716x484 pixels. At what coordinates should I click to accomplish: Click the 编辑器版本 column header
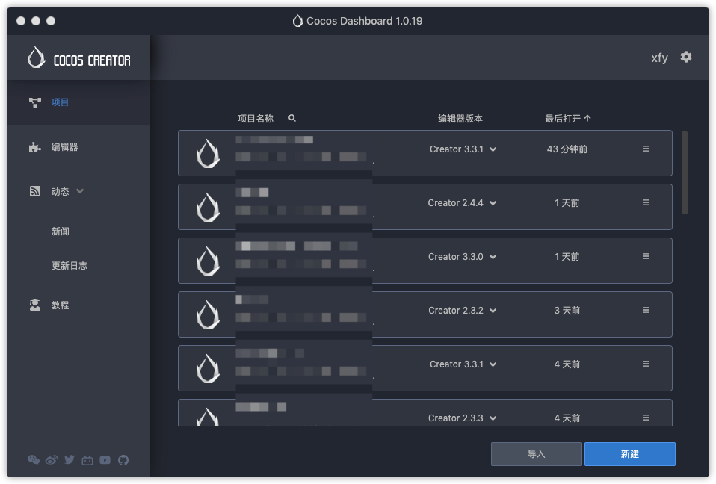coord(460,119)
